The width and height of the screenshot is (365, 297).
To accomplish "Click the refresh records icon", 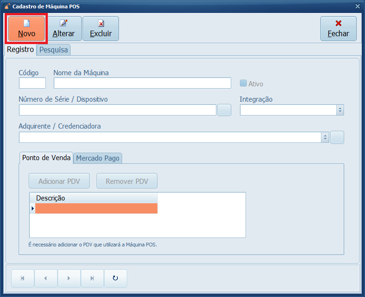I will 116,278.
